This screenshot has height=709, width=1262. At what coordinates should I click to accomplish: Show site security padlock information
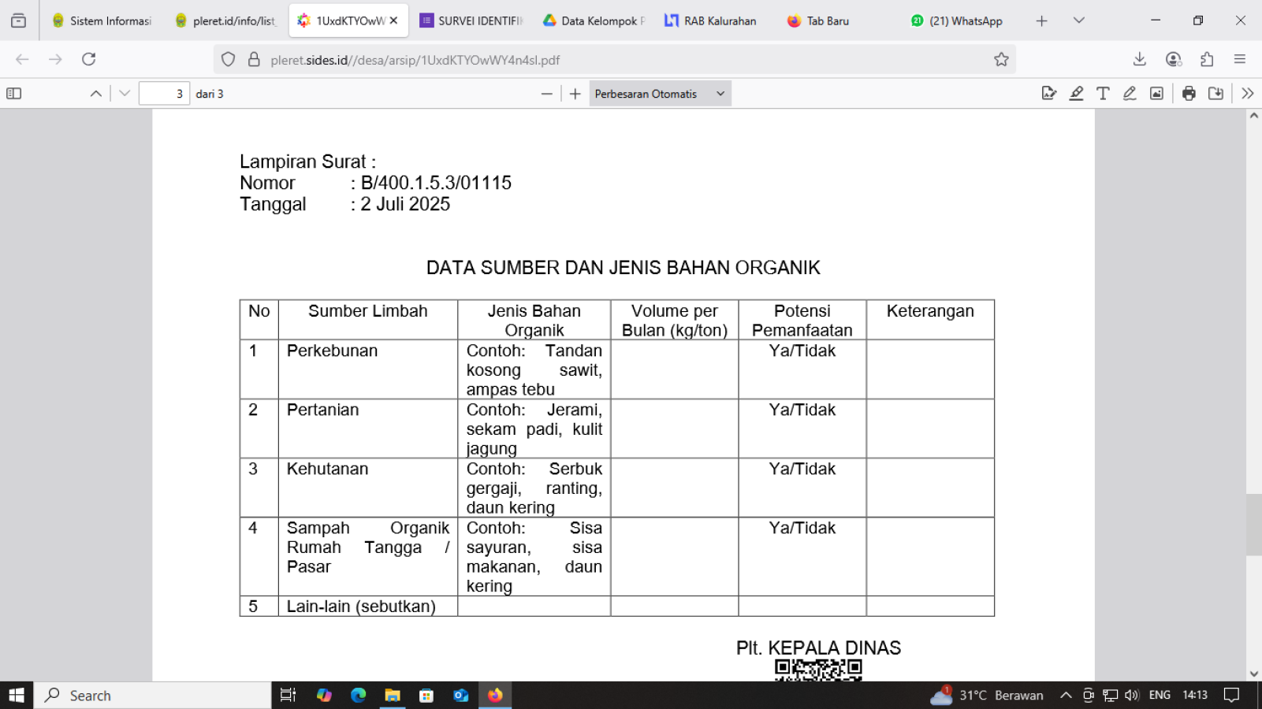(x=254, y=59)
